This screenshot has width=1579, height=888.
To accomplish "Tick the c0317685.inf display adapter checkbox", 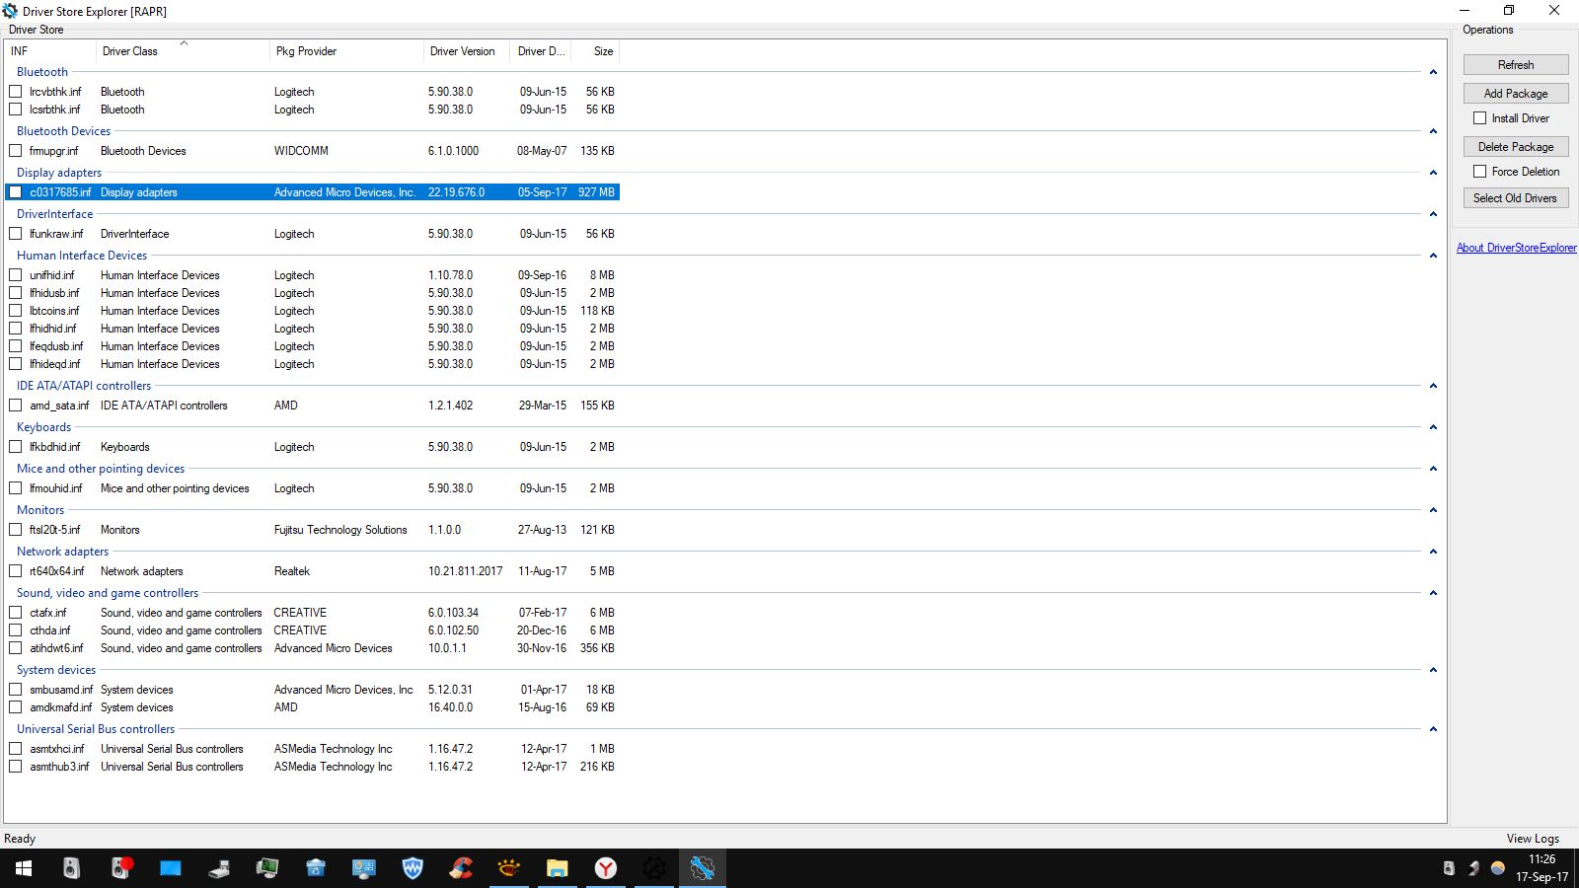I will [16, 192].
